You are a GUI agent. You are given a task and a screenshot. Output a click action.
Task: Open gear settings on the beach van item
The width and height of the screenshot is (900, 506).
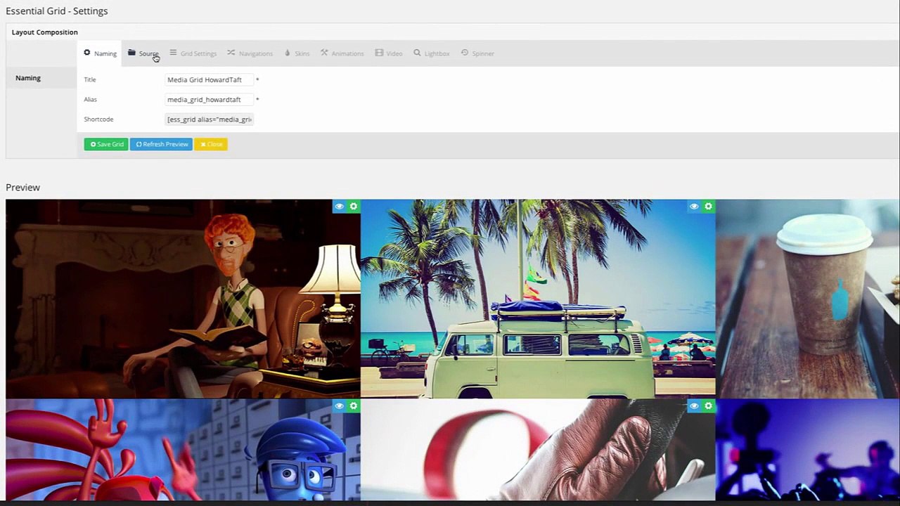coord(708,207)
